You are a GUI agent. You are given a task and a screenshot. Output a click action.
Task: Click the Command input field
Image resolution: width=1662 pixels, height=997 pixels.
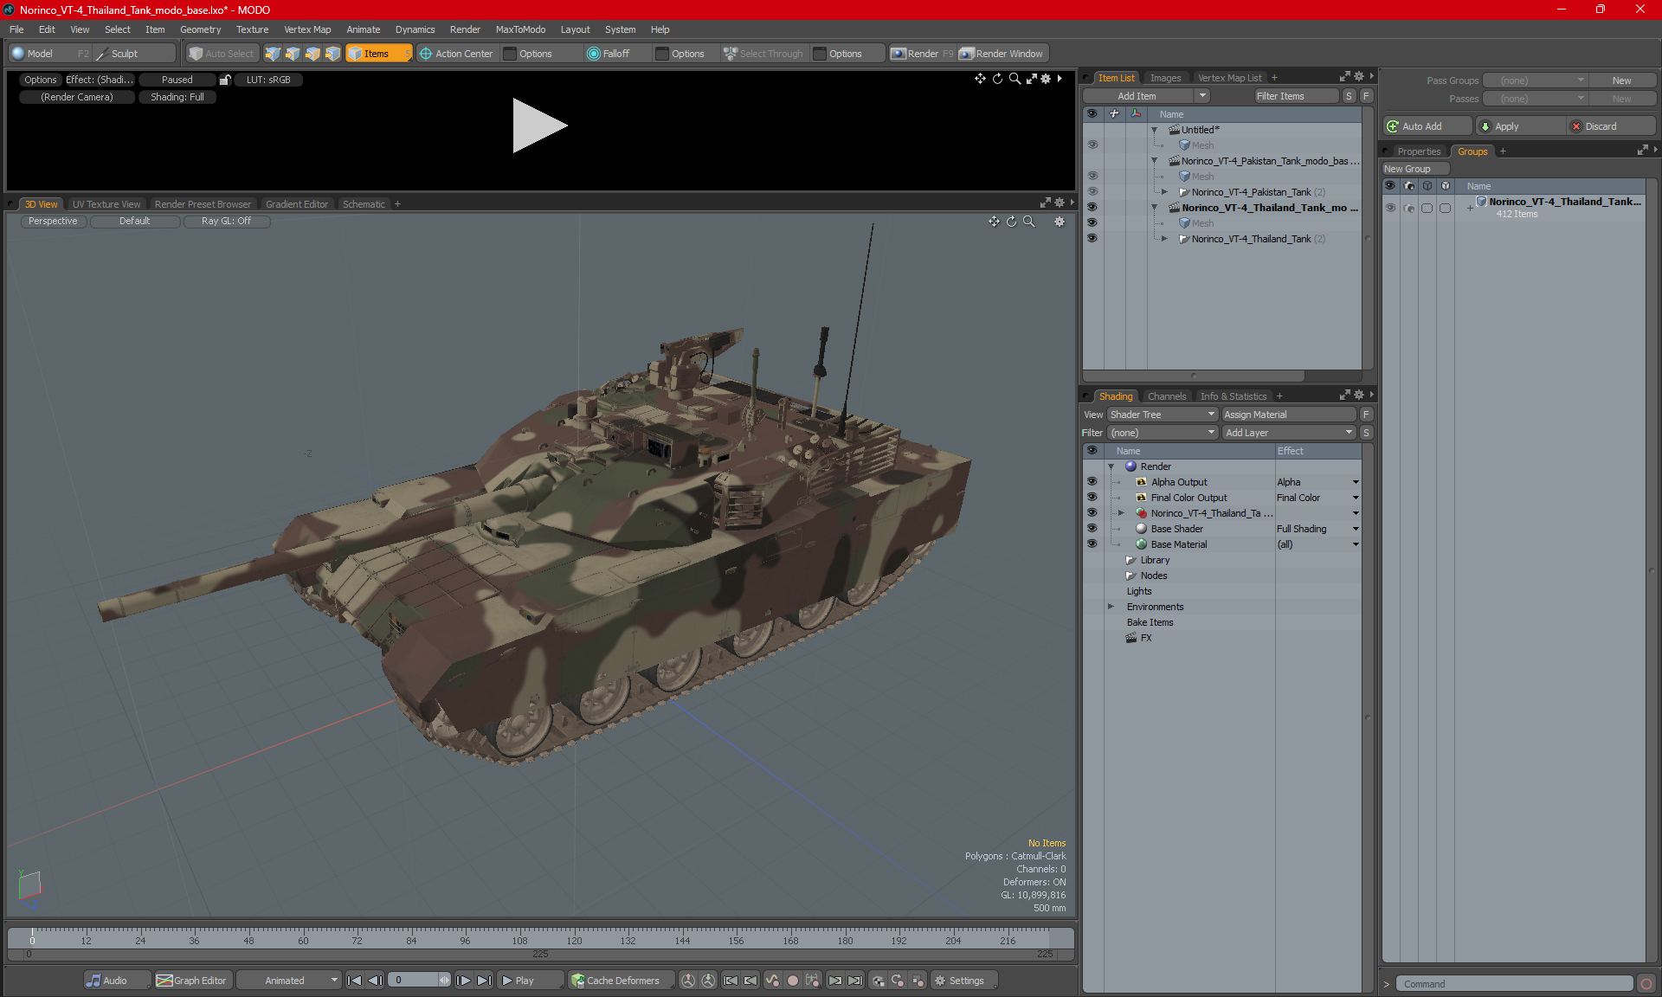coord(1515,984)
